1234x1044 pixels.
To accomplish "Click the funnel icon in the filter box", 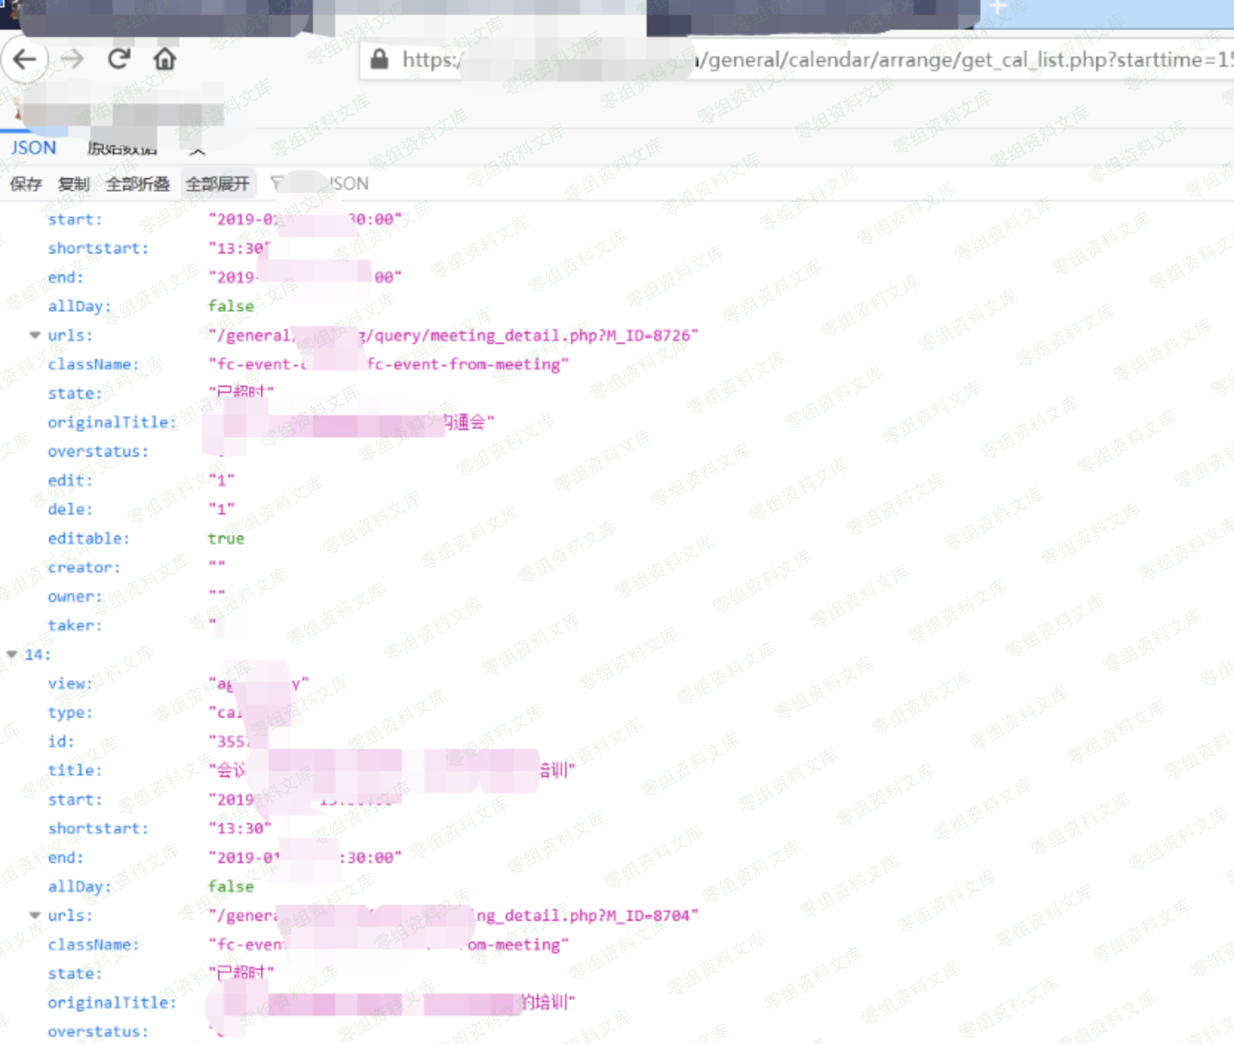I will (277, 183).
